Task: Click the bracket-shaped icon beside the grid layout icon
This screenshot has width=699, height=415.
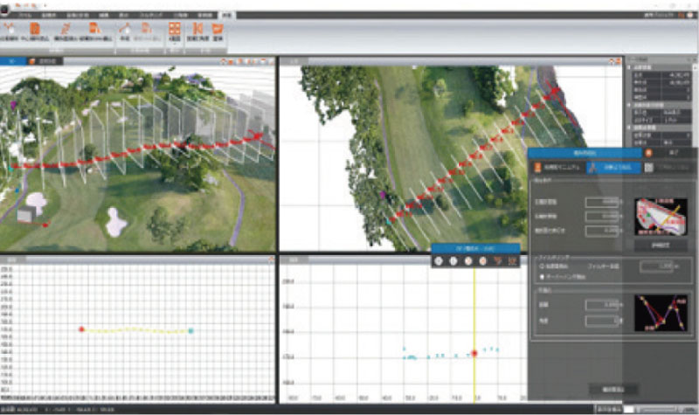Action: click(197, 29)
